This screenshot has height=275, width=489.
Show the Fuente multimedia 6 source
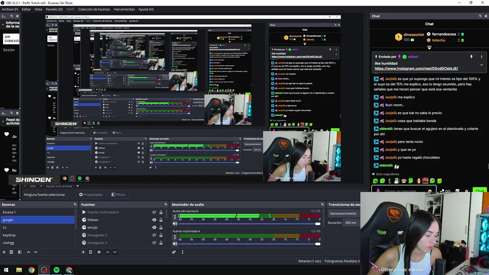point(154,212)
